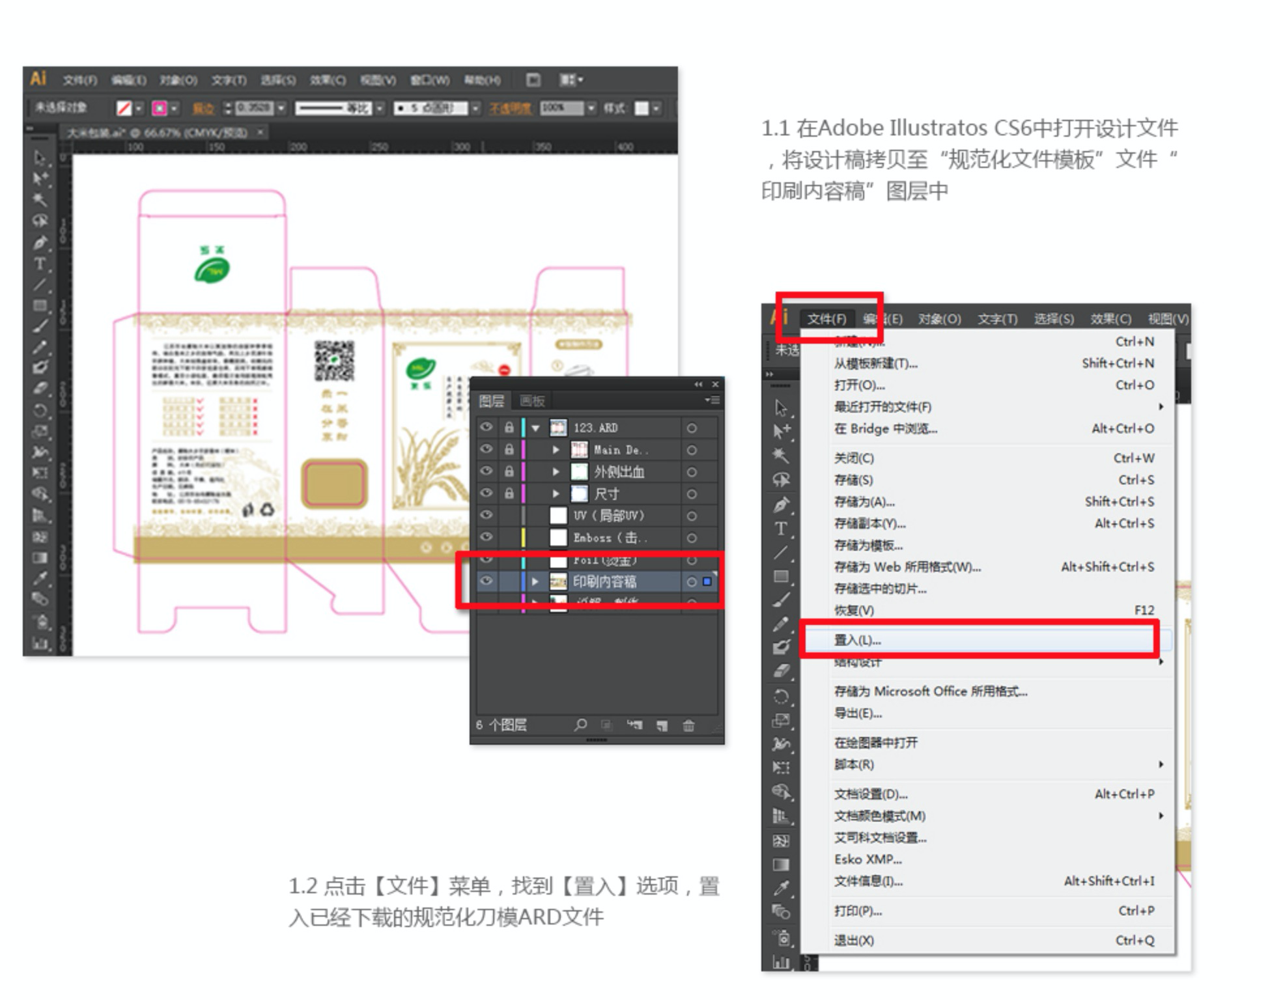Select the Type tool in left toolbar
The width and height of the screenshot is (1270, 1000).
click(40, 264)
